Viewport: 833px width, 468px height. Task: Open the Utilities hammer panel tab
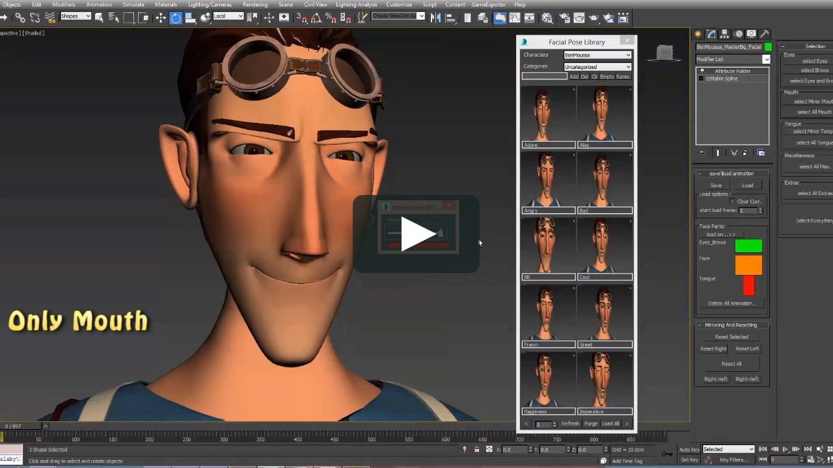pos(765,34)
